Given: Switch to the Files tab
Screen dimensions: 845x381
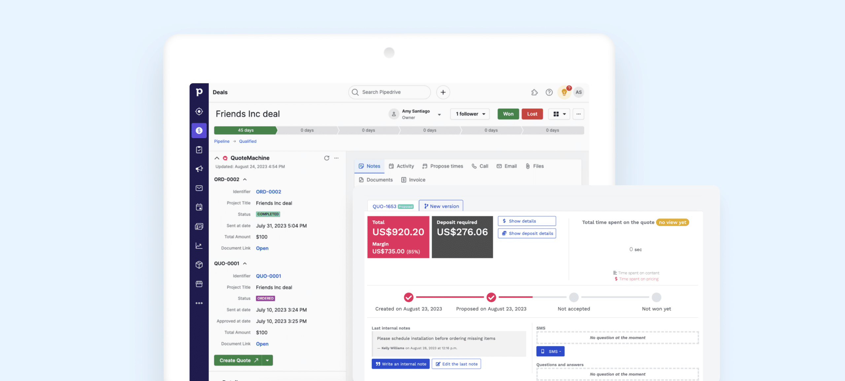Looking at the screenshot, I should (534, 166).
